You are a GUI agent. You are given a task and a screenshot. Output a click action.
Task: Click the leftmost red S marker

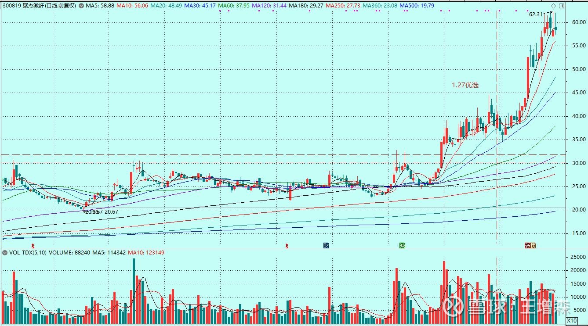33,246
